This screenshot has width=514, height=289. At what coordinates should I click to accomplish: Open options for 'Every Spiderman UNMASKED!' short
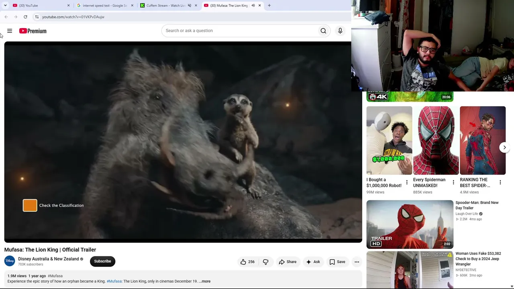tap(453, 183)
